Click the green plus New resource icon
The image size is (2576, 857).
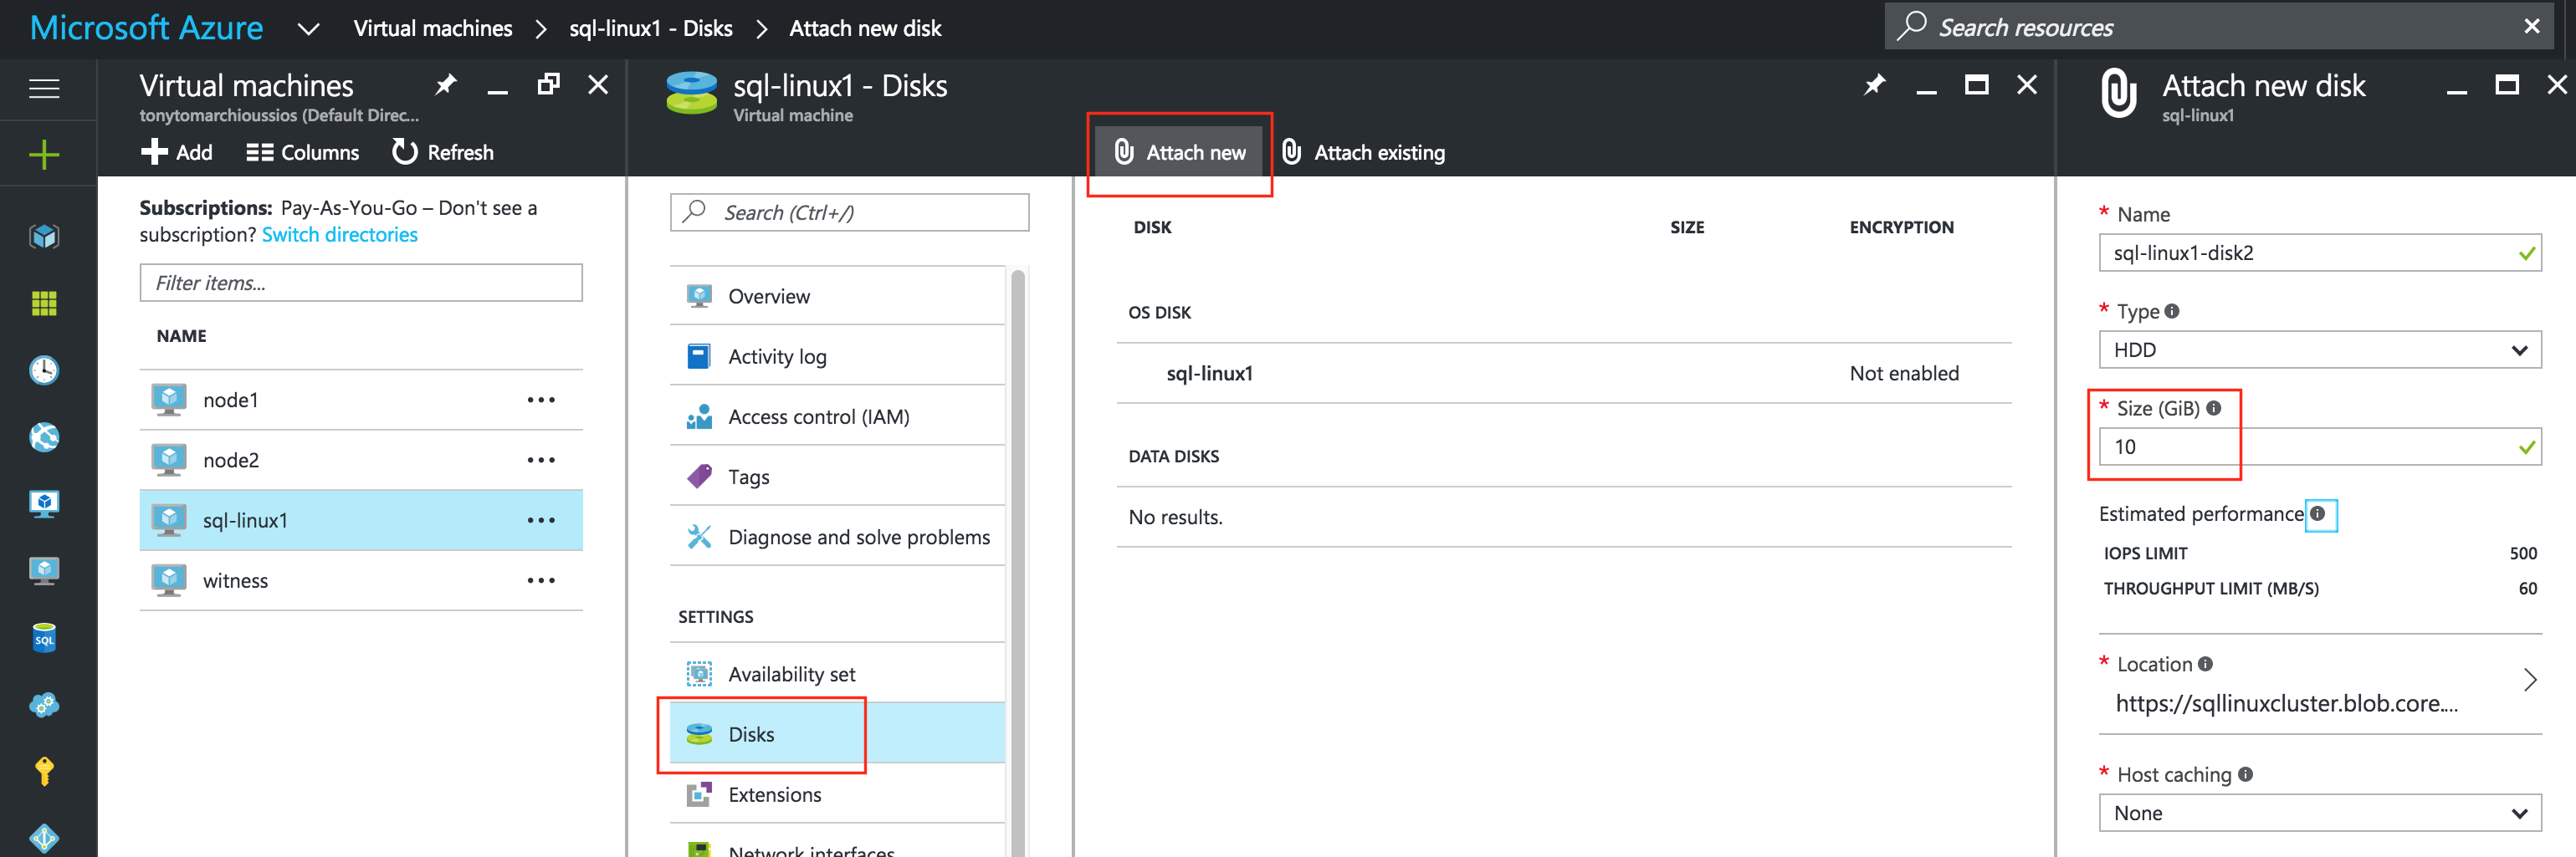(44, 155)
